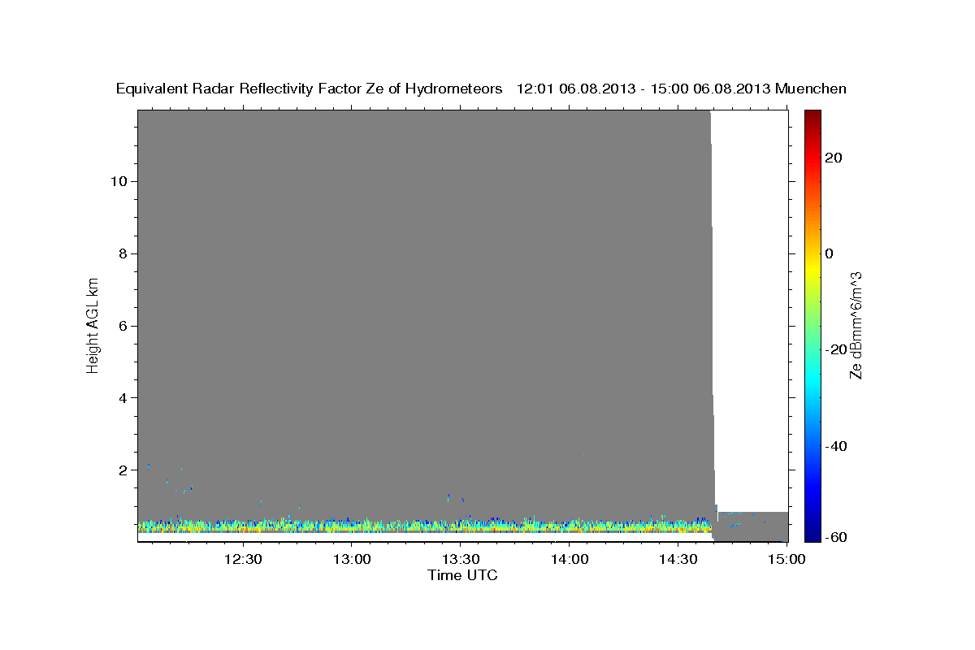The image size is (975, 650).
Task: Click the height tick label '6'
Action: pos(123,326)
